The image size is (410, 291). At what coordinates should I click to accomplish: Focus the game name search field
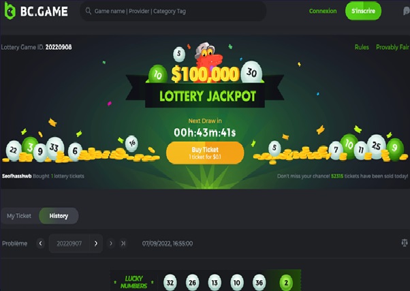tap(173, 11)
